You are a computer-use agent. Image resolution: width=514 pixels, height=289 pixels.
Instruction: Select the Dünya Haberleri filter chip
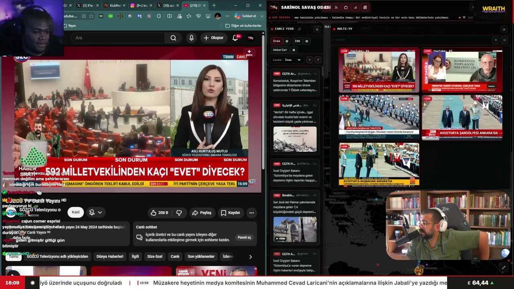pos(110,256)
